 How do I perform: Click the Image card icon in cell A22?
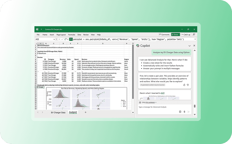38,87
